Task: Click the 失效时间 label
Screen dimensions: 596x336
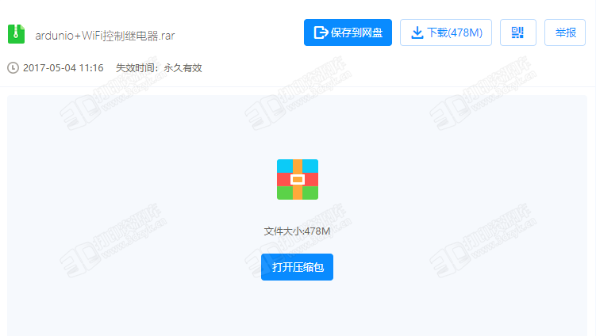Action: tap(136, 68)
